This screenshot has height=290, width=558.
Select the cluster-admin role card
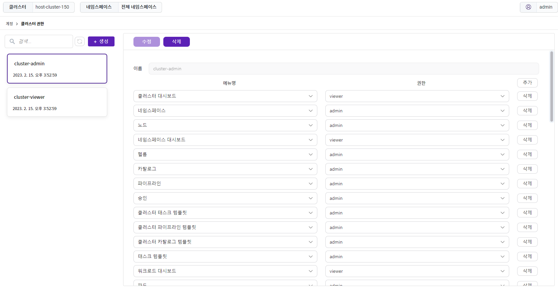tap(57, 69)
